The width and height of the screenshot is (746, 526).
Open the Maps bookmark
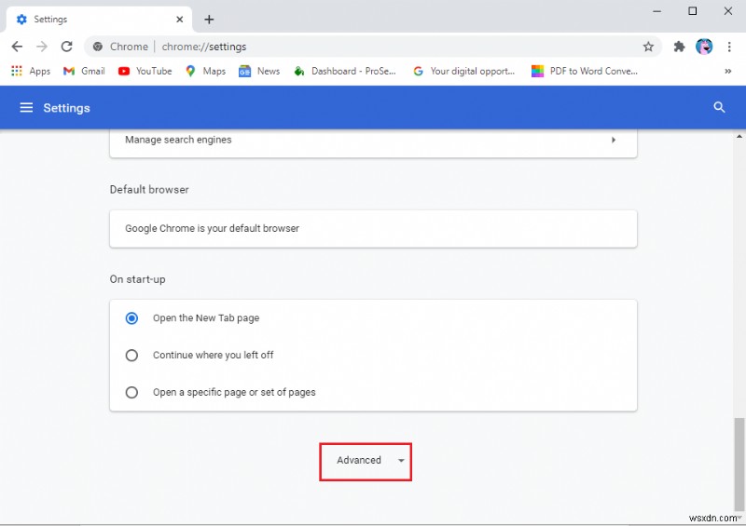205,72
